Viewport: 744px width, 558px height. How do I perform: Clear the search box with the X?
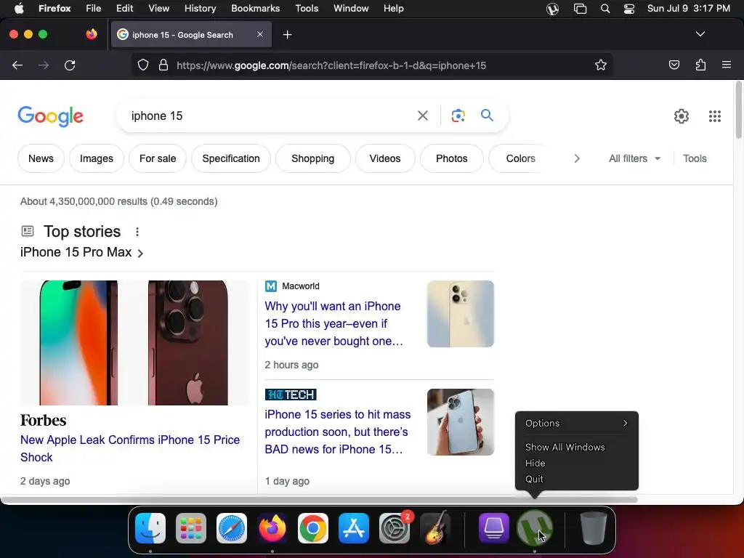click(423, 116)
